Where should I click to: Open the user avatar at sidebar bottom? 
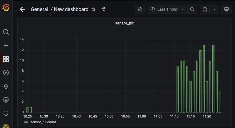[x=6, y=126]
